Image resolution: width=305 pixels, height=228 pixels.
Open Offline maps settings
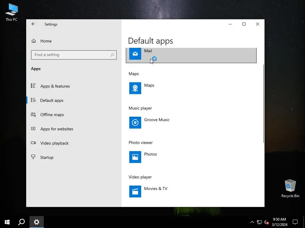pyautogui.click(x=74, y=115)
